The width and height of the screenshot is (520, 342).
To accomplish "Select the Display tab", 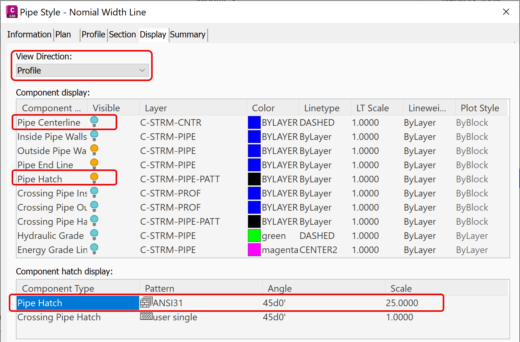I will click(153, 34).
